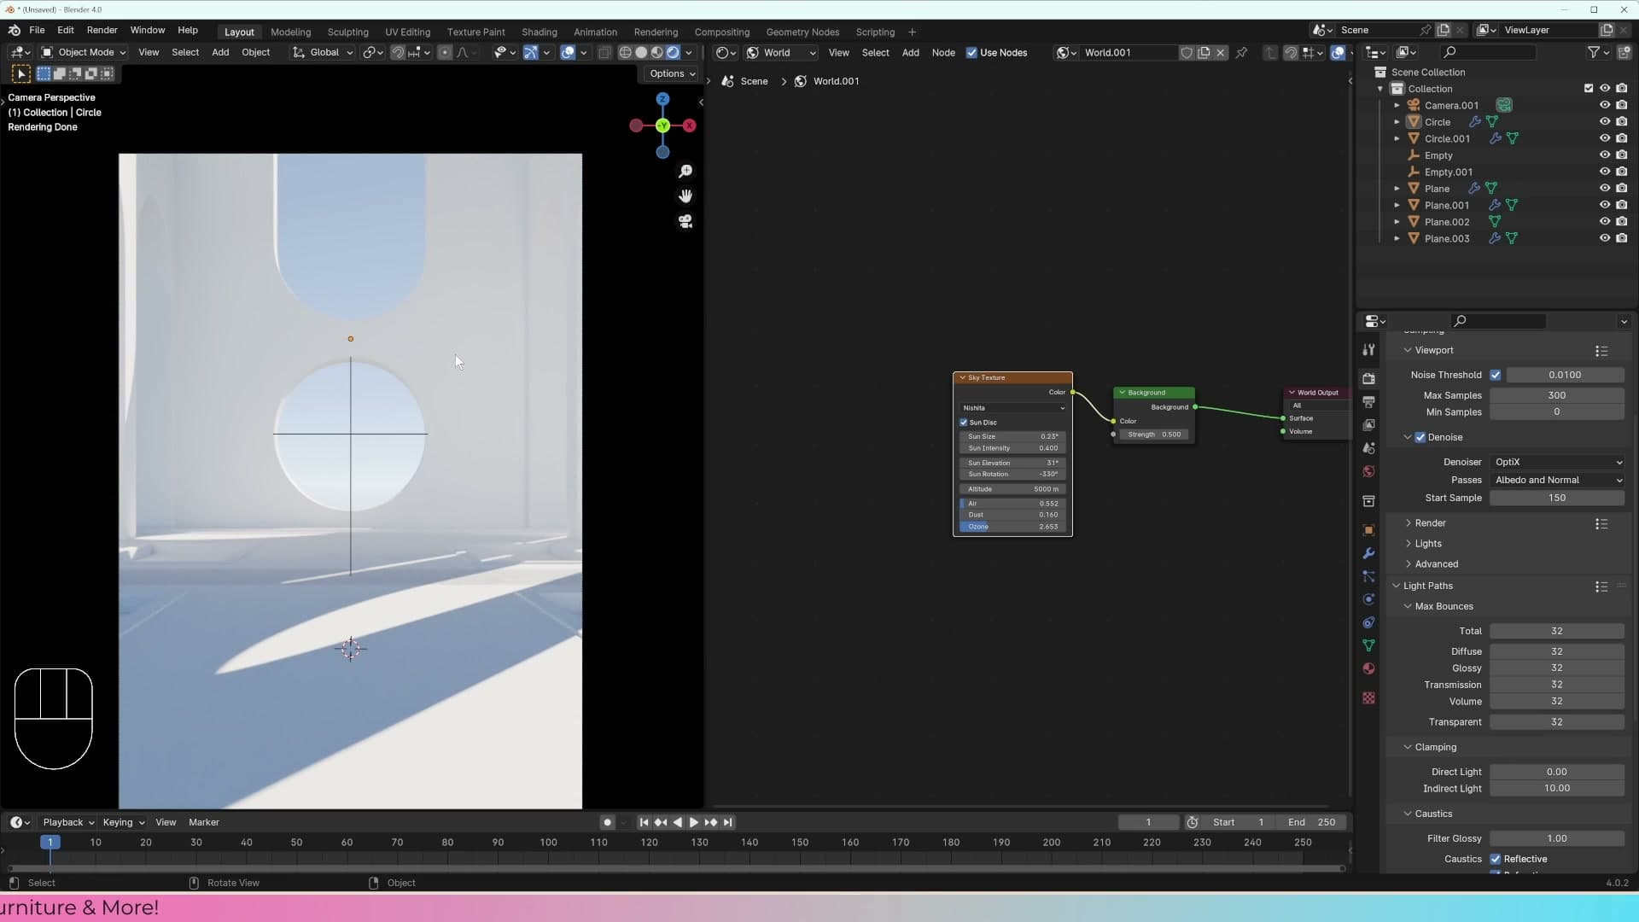Open the Passes Albedo and Normal dropdown
1639x922 pixels.
pyautogui.click(x=1557, y=480)
